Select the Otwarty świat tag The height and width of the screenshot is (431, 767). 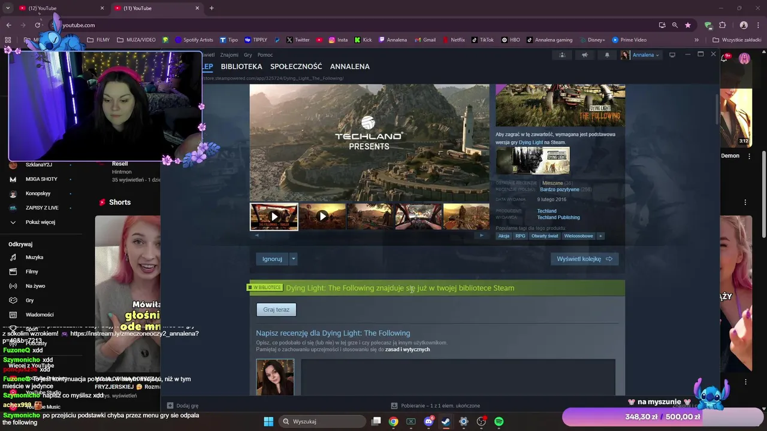545,236
